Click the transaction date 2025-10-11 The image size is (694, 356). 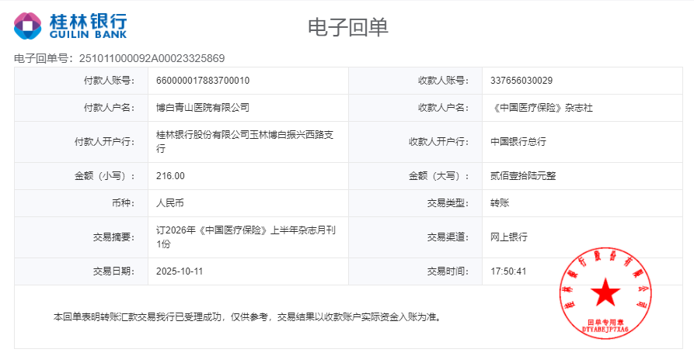(180, 271)
